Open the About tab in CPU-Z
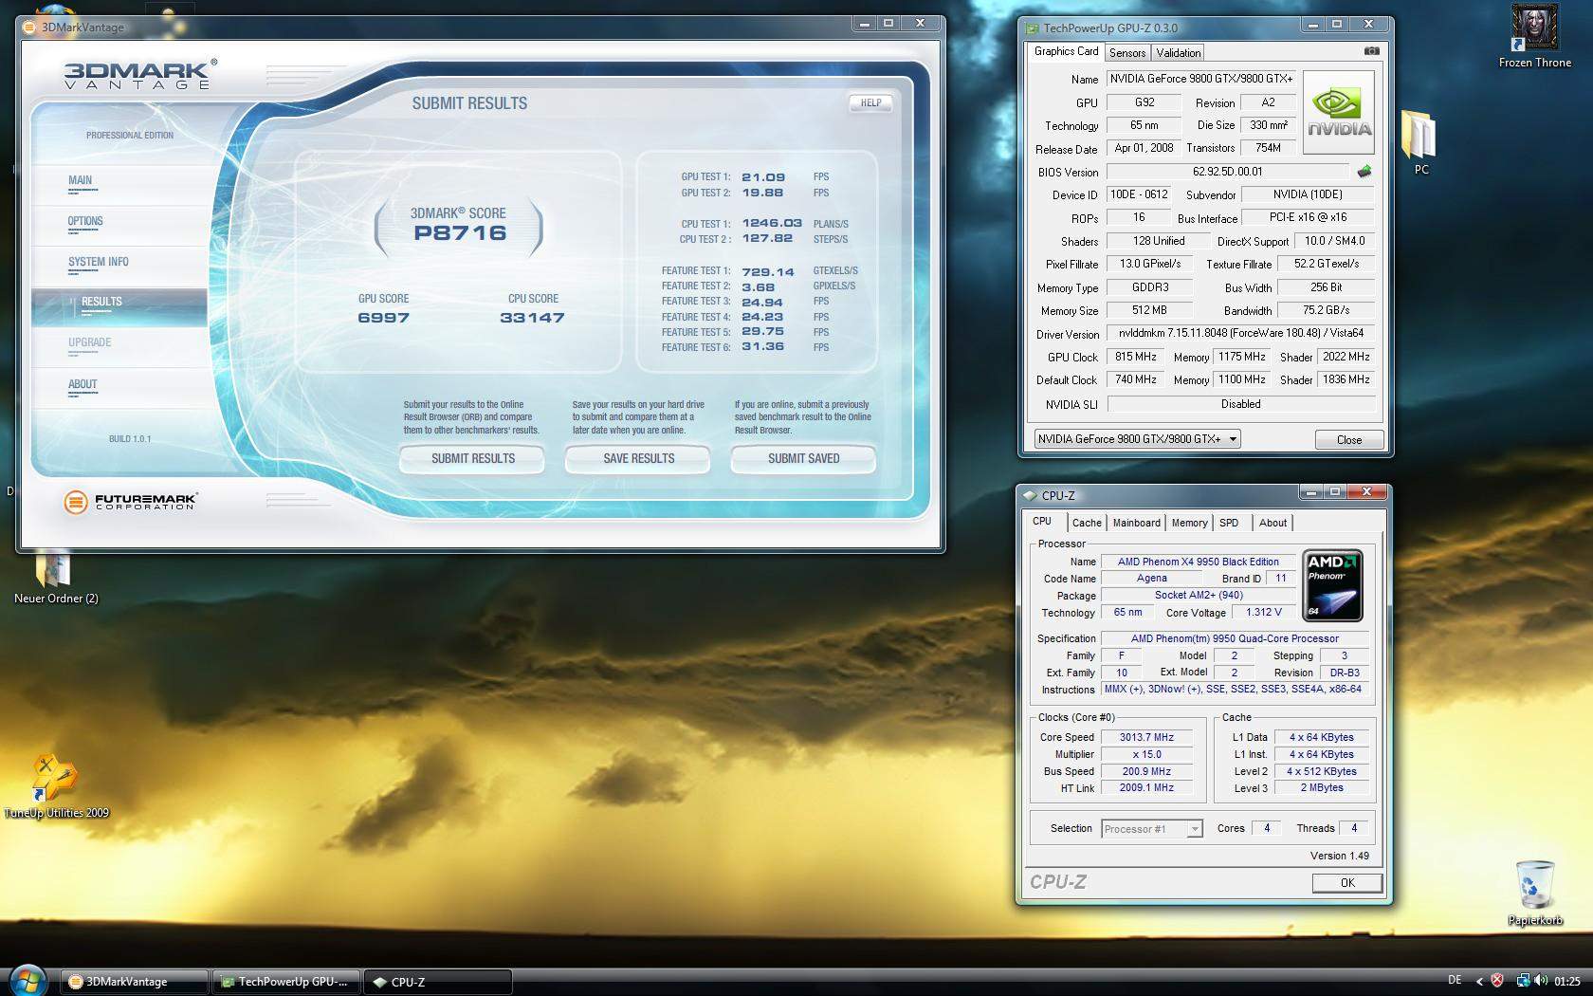Image resolution: width=1593 pixels, height=996 pixels. click(x=1273, y=523)
